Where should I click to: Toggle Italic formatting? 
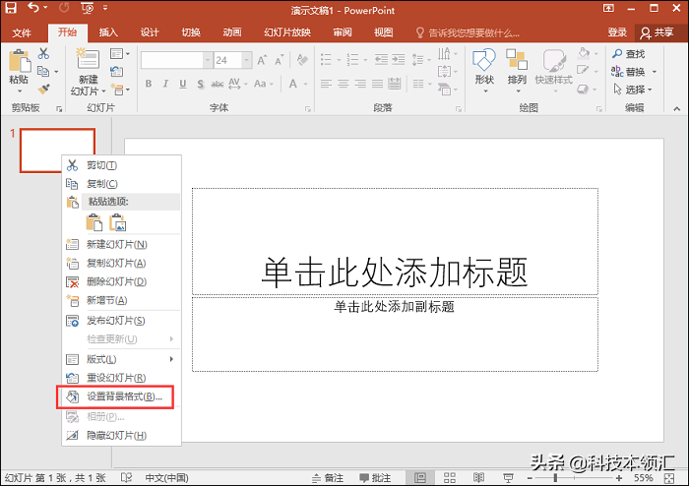pos(165,84)
